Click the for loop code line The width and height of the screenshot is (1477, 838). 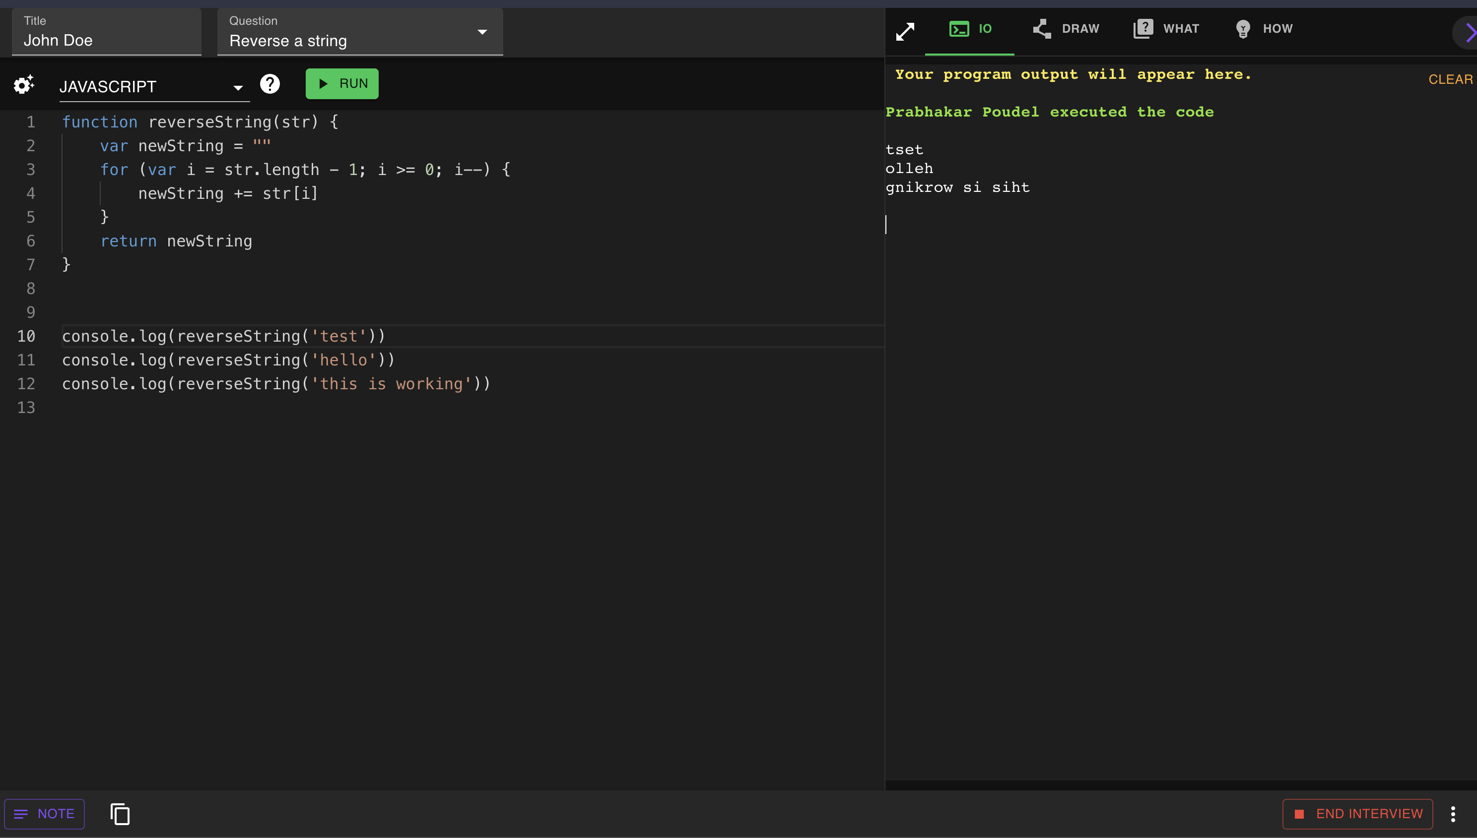305,170
